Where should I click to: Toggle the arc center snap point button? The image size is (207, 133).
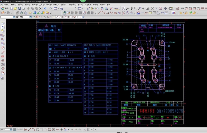point(72,17)
